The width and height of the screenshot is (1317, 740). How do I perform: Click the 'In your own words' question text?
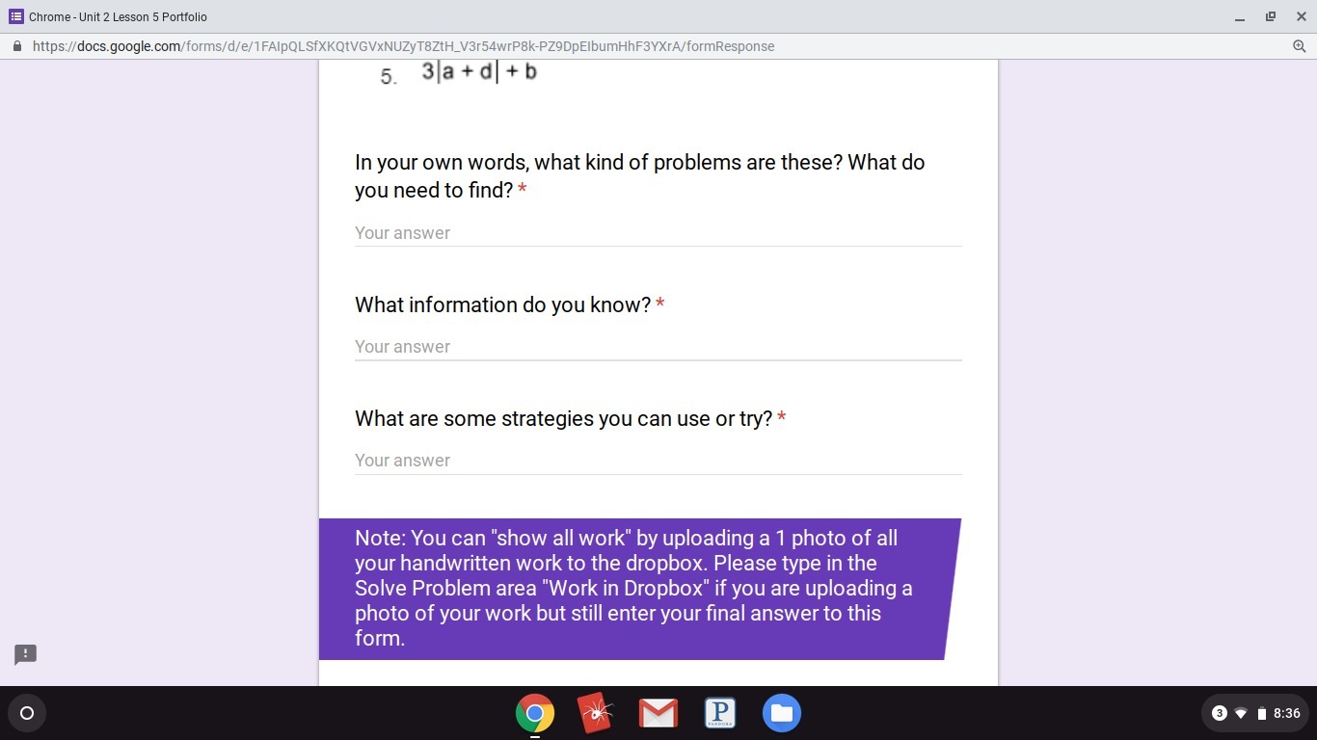[x=640, y=176]
